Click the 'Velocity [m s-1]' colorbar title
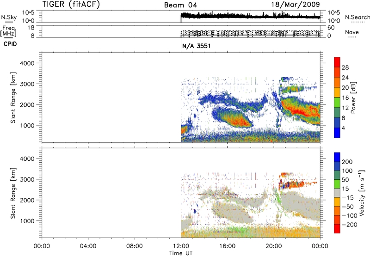Image resolution: width=370 pixels, height=256 pixels. [x=362, y=193]
